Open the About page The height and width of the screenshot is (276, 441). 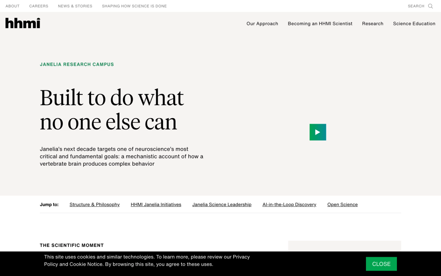coord(12,6)
